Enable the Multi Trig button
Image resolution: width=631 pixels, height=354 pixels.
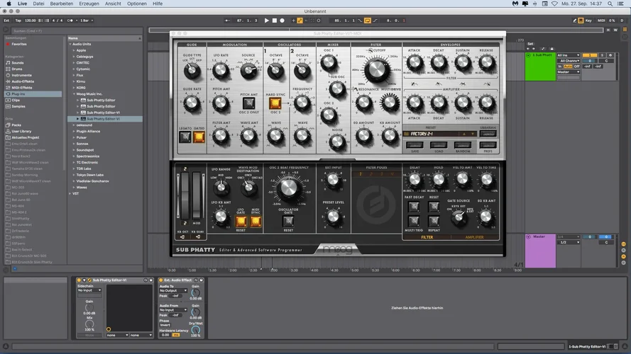[x=413, y=220]
